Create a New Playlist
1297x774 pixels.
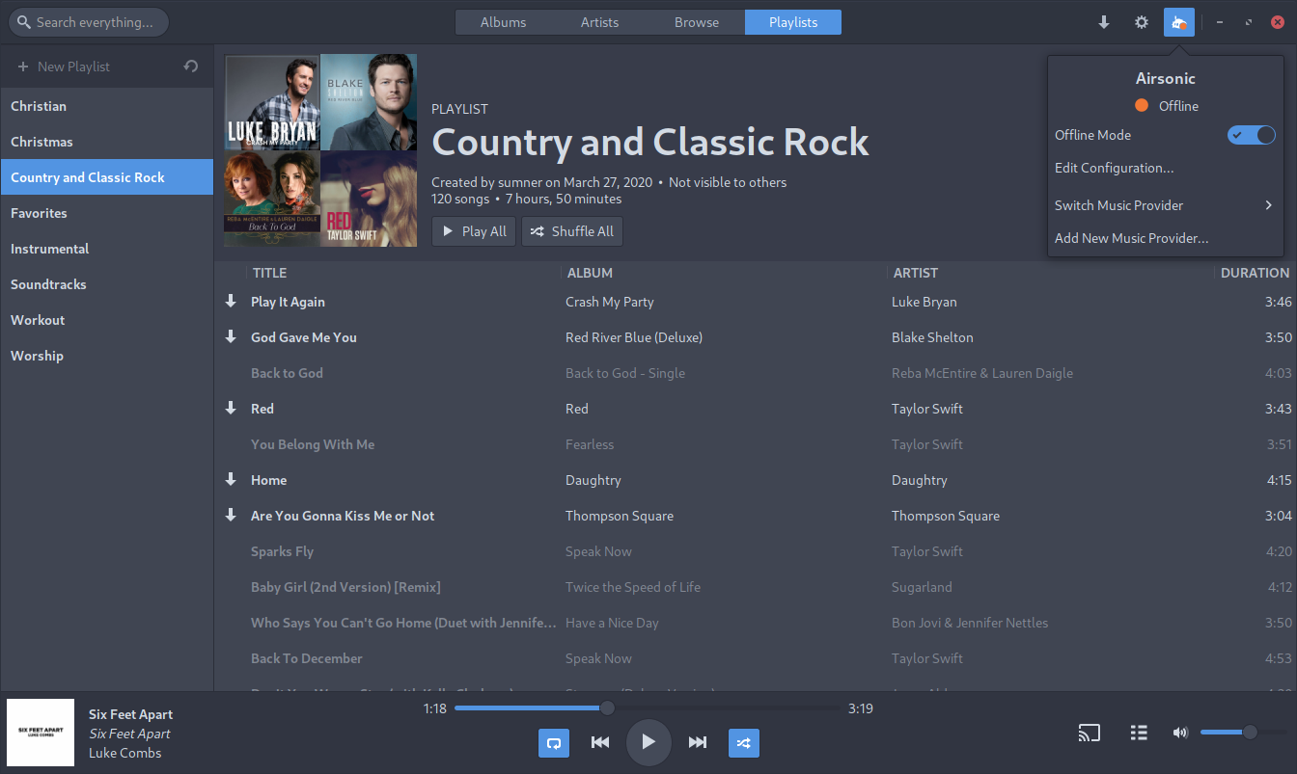pos(64,67)
